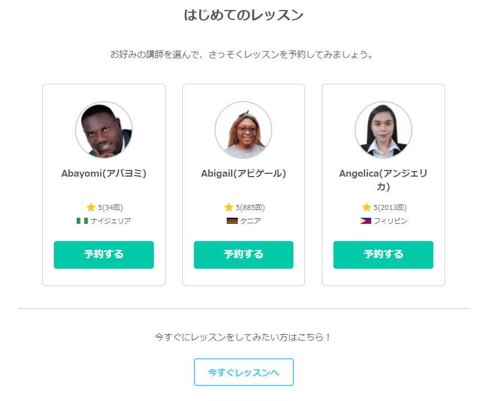Open the Abayomi(アバヨミ) teacher name
The height and width of the screenshot is (401, 489).
pos(104,173)
